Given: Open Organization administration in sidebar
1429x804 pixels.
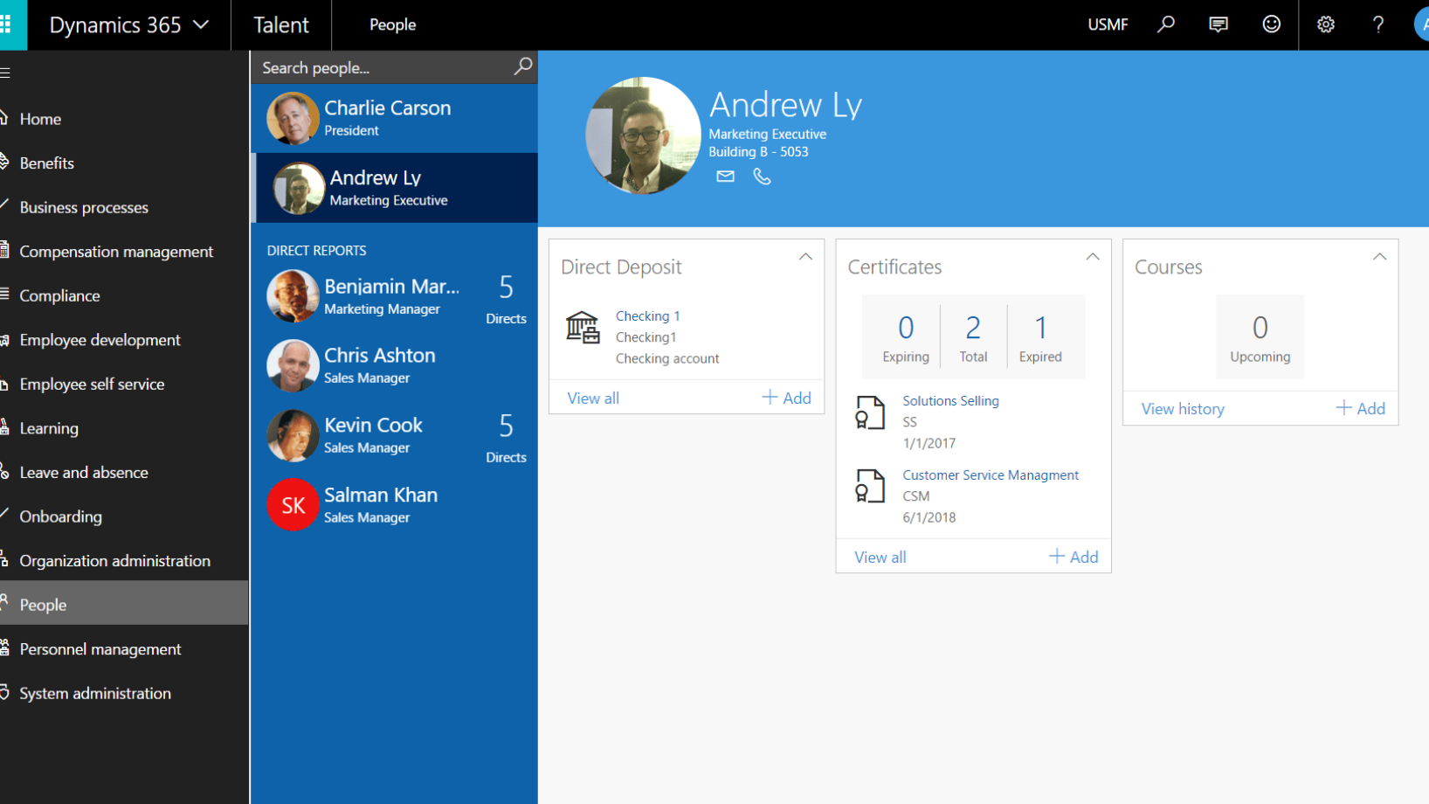Looking at the screenshot, I should point(124,560).
